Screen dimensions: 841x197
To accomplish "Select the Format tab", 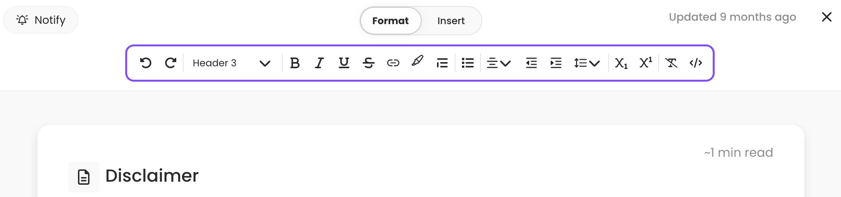I will tap(391, 21).
